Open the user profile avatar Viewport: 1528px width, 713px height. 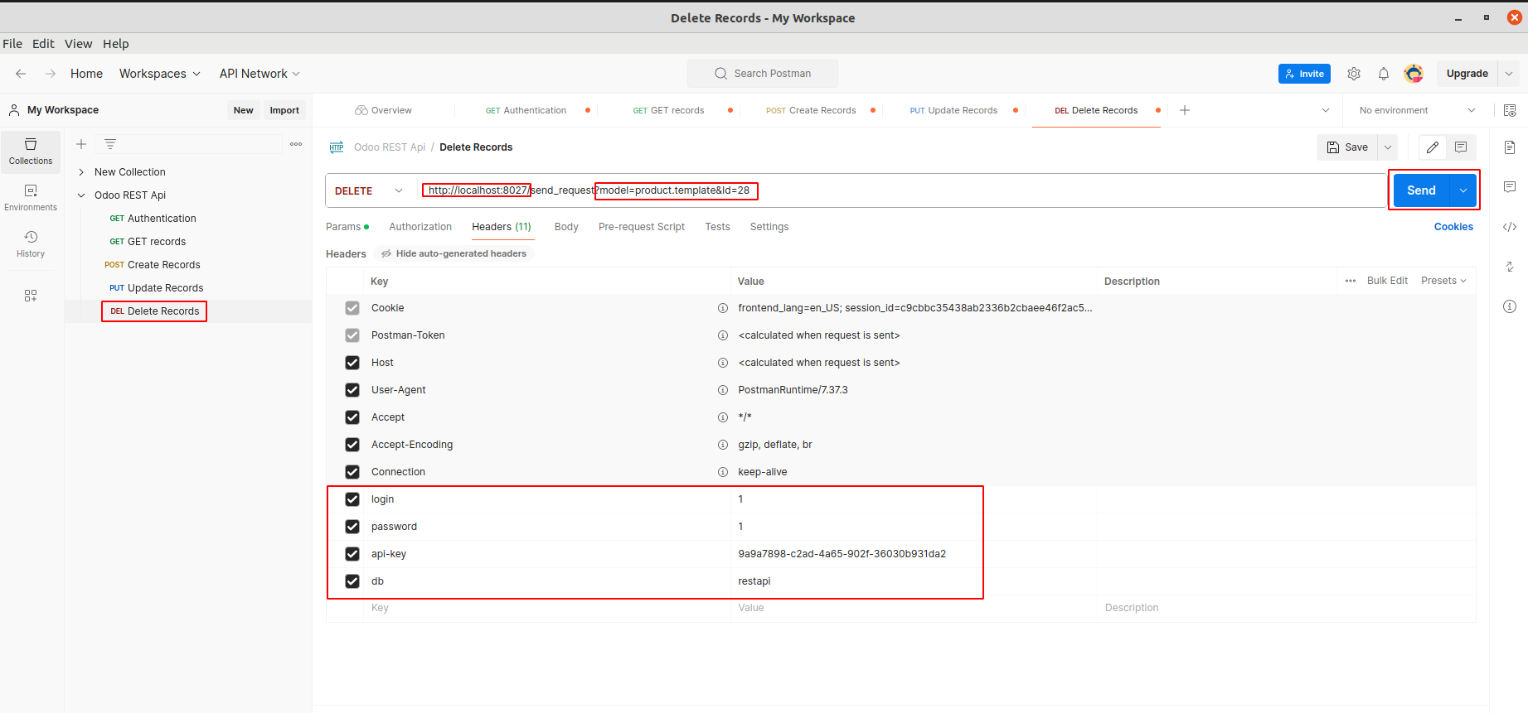point(1414,74)
